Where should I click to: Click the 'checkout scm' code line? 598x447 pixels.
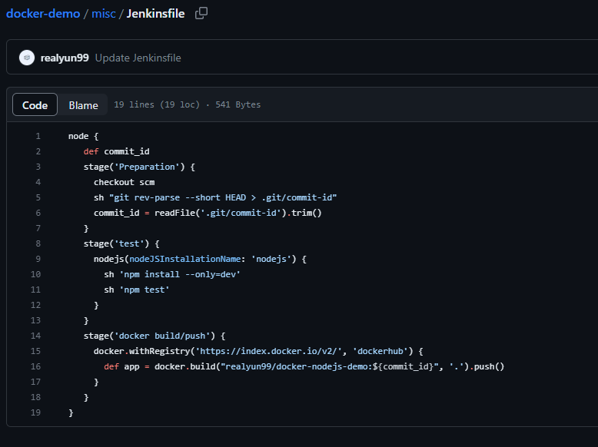click(x=124, y=182)
